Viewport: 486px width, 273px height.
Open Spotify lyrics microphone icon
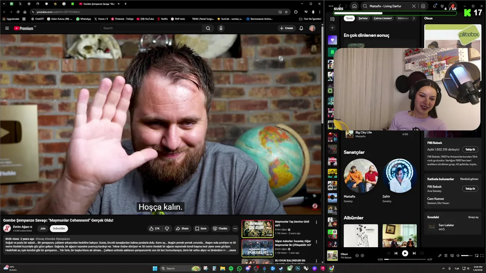point(440,256)
